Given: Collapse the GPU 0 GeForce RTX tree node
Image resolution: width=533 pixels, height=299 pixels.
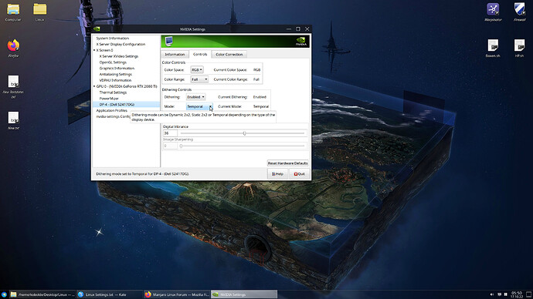Looking at the screenshot, I should click(94, 86).
